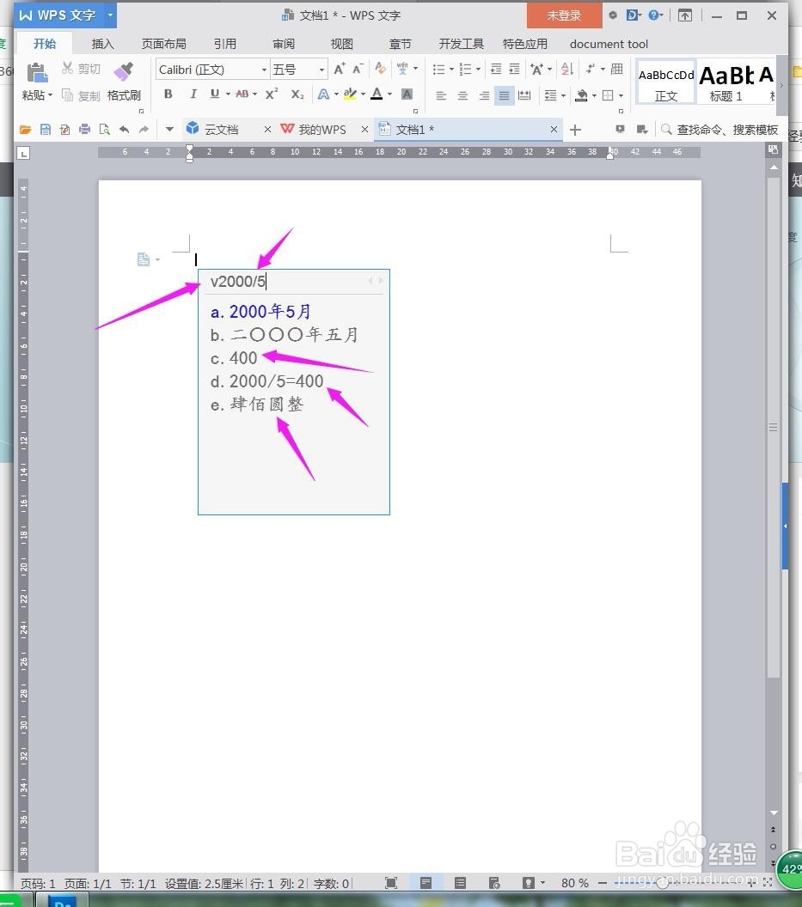The height and width of the screenshot is (907, 802).
Task: Select candidate d. 2000/5=400
Action: tap(267, 381)
